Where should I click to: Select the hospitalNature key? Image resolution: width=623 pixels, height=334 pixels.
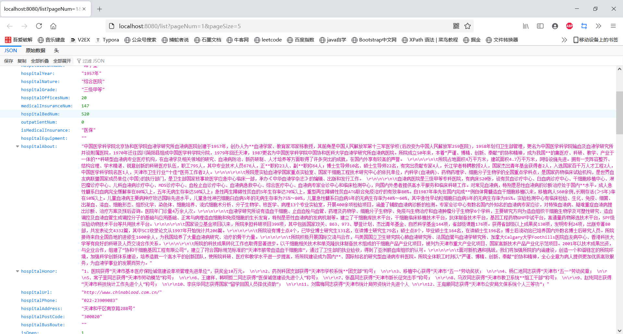pos(40,81)
